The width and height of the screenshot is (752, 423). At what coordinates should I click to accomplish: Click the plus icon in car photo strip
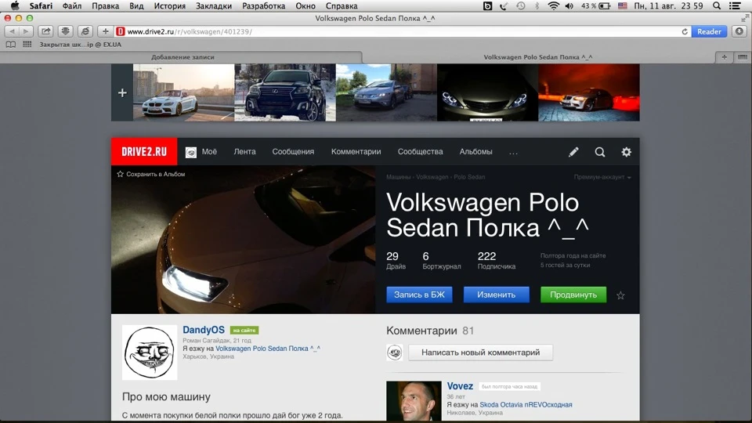click(122, 92)
